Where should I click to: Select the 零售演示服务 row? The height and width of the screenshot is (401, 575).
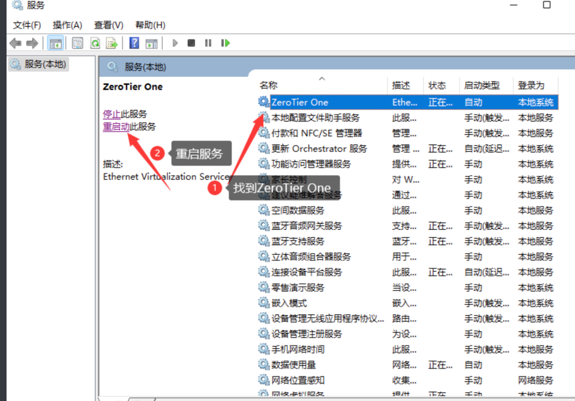[x=407, y=288]
